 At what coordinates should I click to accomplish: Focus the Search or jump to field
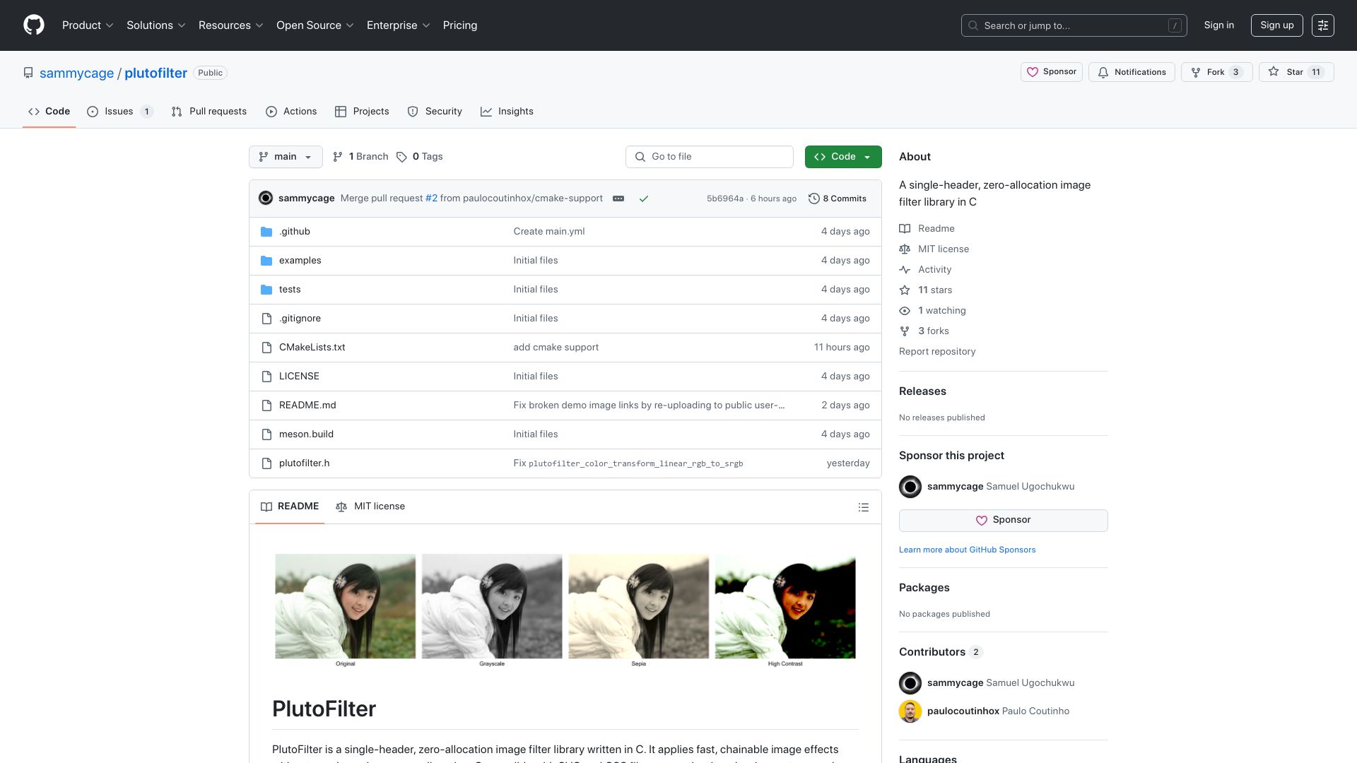point(1074,25)
